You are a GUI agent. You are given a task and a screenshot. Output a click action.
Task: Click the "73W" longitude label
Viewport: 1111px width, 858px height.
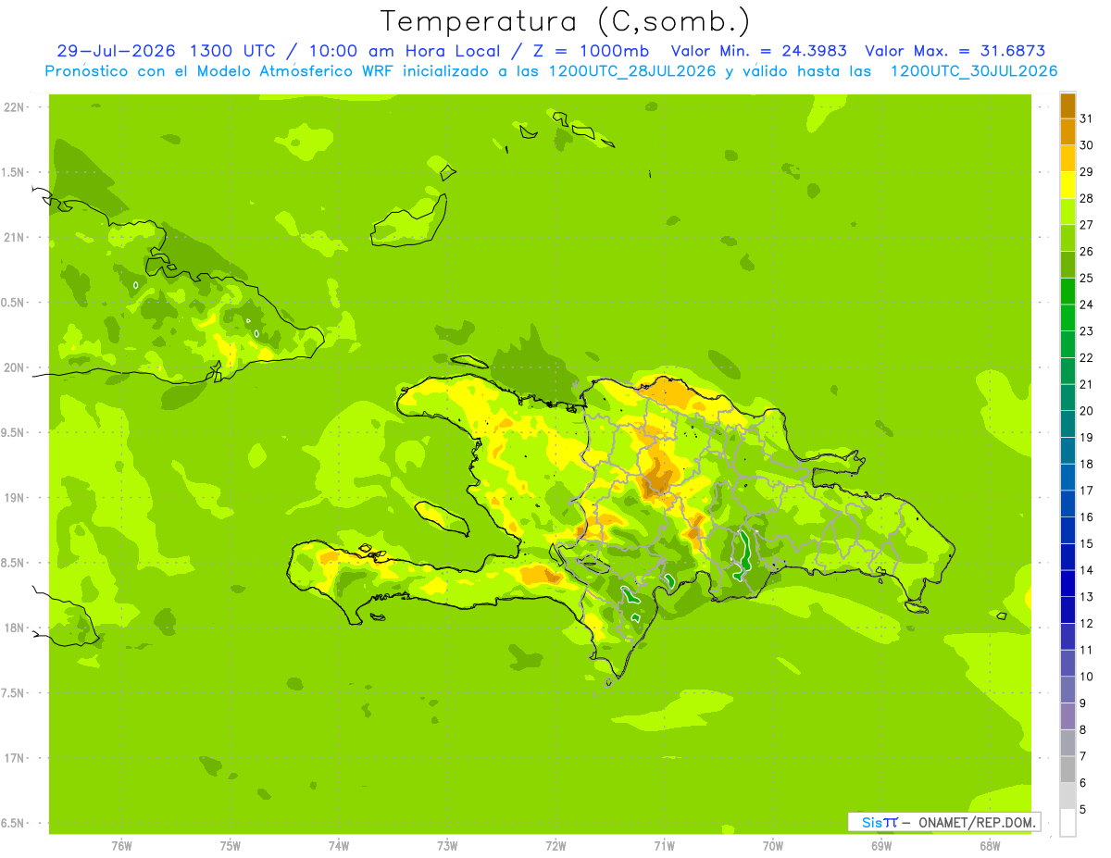[x=447, y=845]
